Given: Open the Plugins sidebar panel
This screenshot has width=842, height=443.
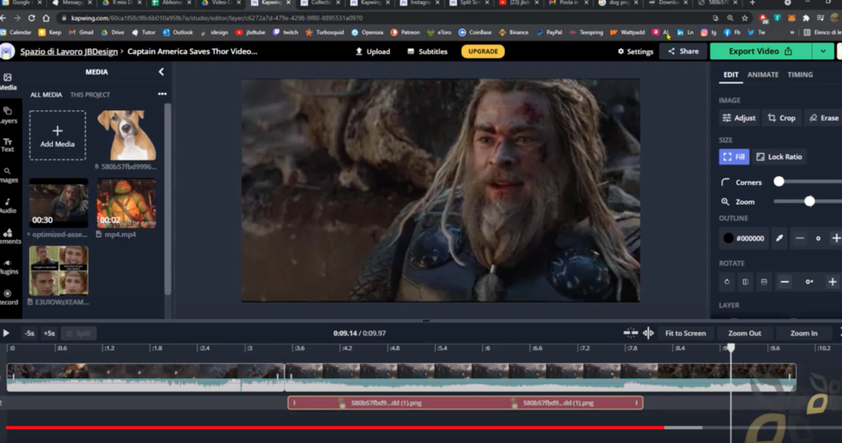Looking at the screenshot, I should pos(8,267).
